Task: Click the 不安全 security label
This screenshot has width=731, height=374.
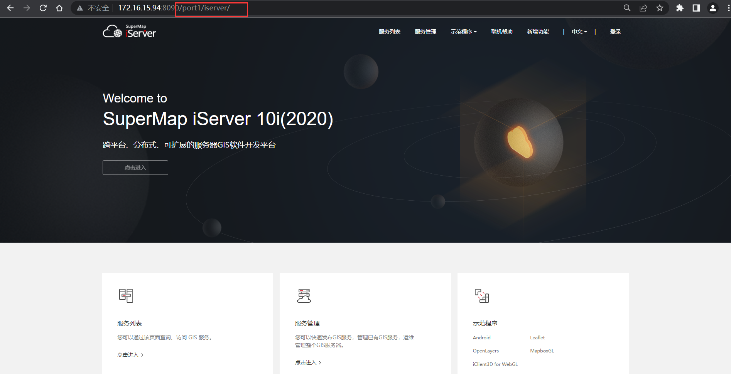Action: click(x=98, y=8)
